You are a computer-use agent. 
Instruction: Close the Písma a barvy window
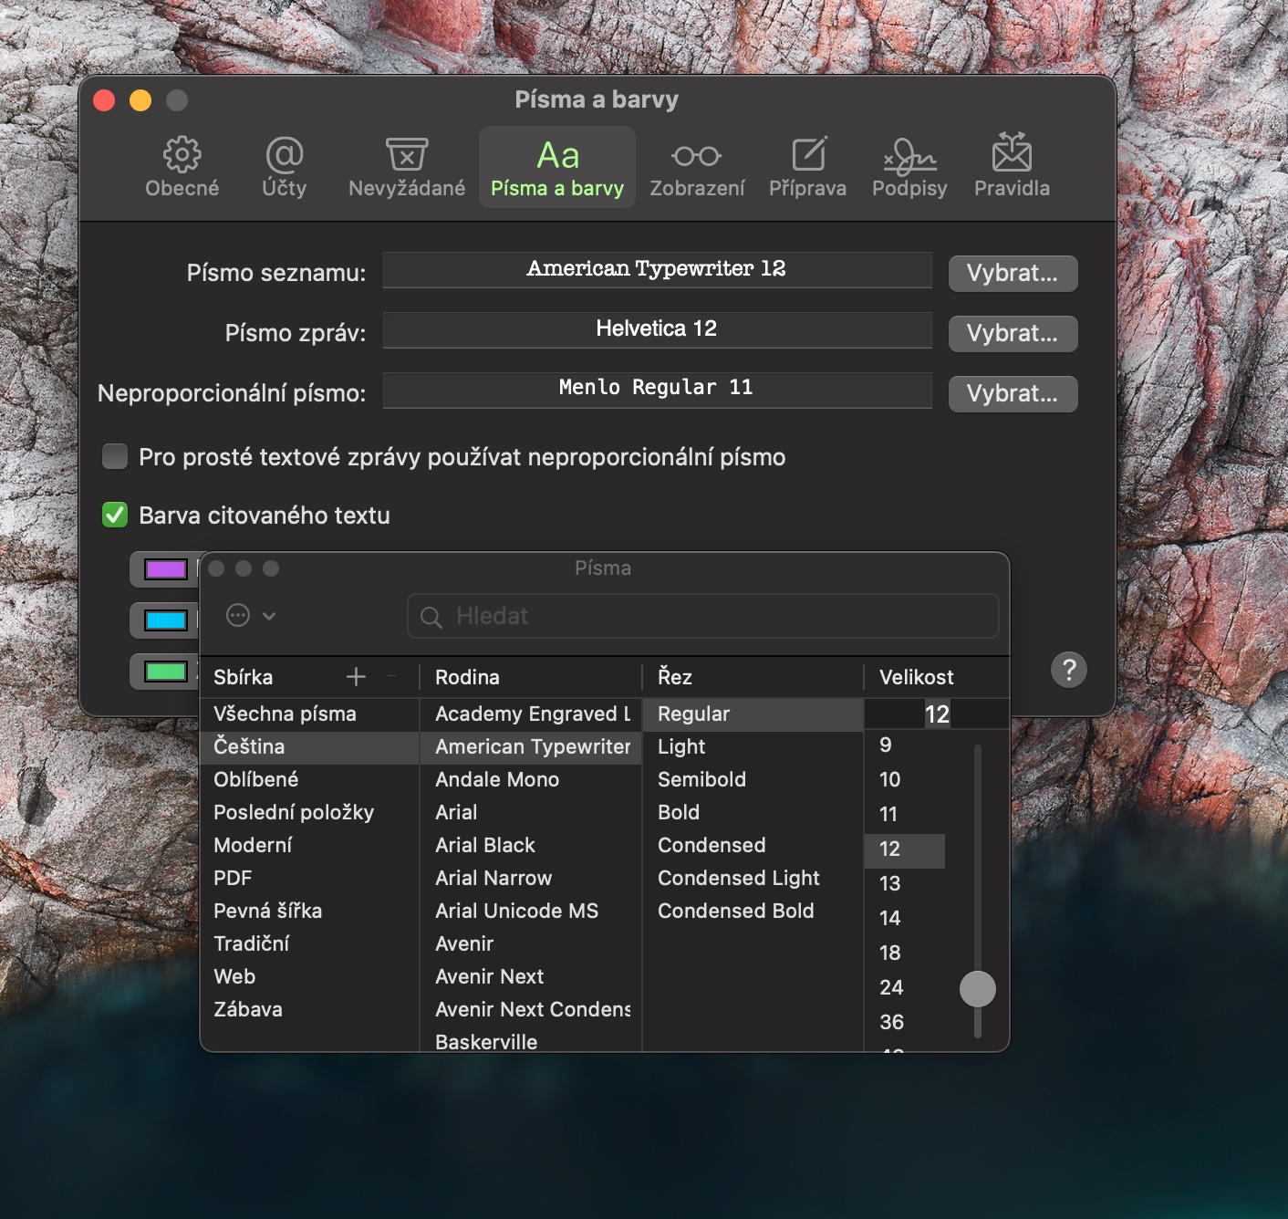[104, 100]
